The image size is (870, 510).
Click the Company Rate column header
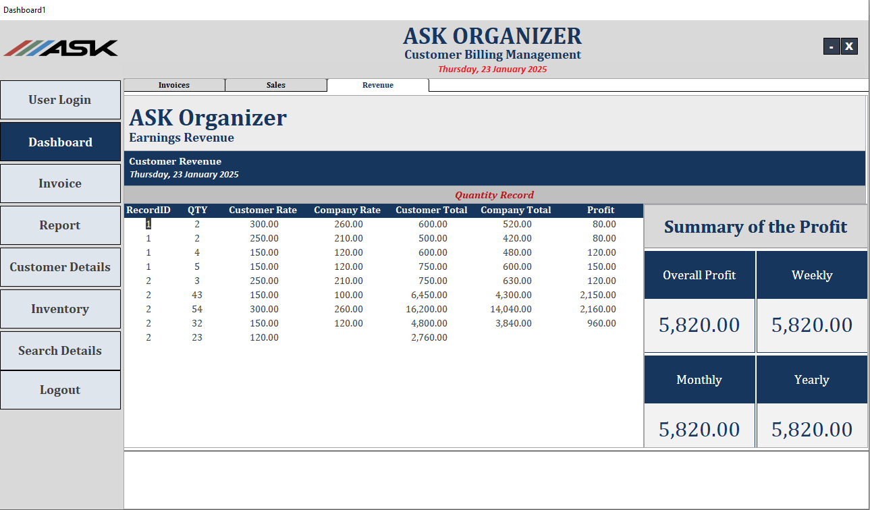[x=348, y=210]
